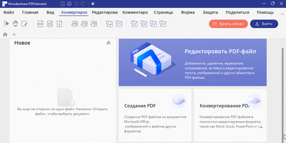The image size is (286, 143).
Task: Convert PDF to RTF (R icon)
Action: click(154, 24)
